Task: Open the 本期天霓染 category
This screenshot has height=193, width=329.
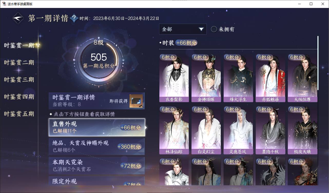Action: [x=97, y=166]
